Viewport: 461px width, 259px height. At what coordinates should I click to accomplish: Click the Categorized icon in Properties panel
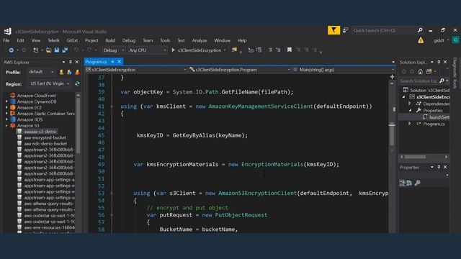402,183
